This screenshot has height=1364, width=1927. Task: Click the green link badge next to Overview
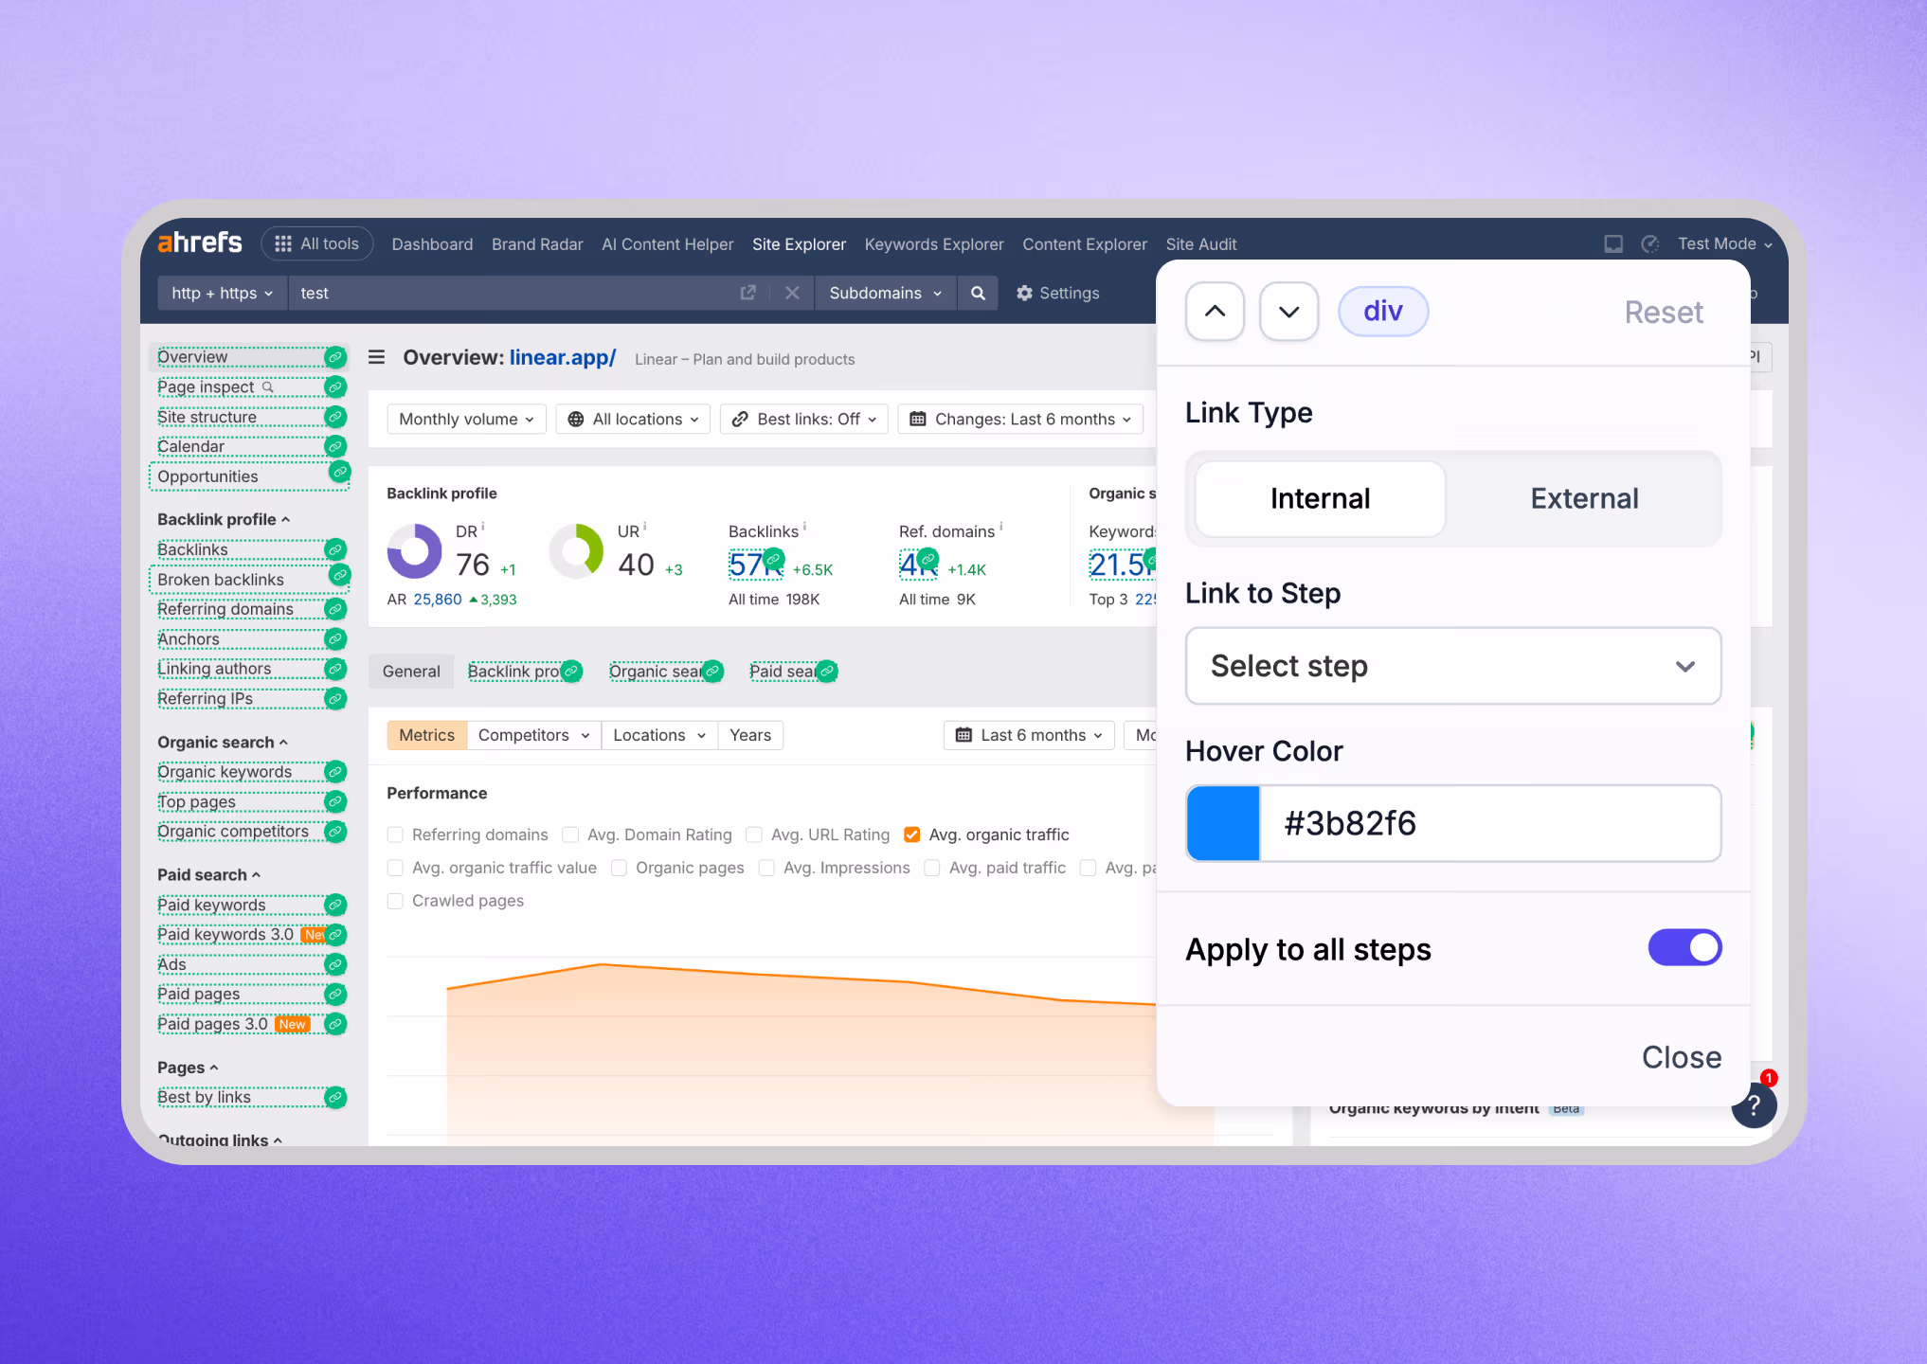(334, 357)
